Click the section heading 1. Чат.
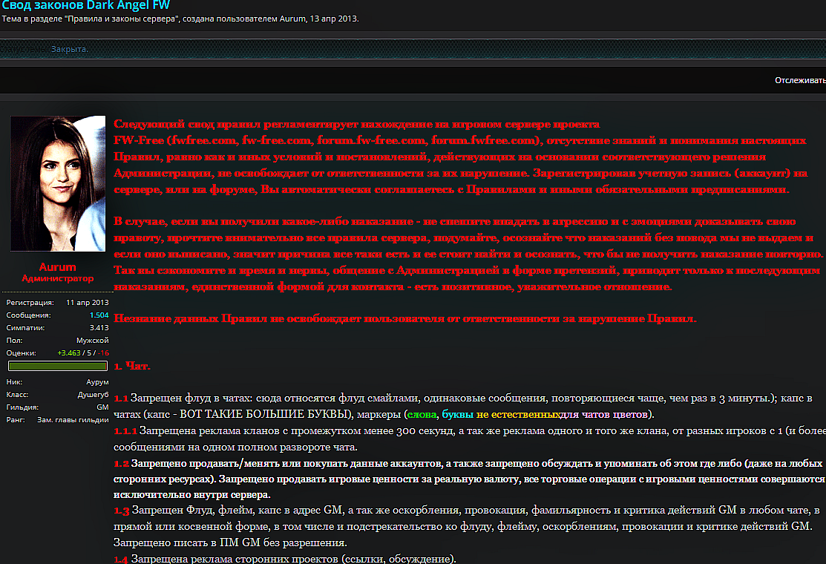This screenshot has width=826, height=564. coord(132,366)
